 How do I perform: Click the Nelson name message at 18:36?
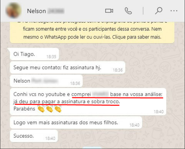pyautogui.click(x=46, y=81)
